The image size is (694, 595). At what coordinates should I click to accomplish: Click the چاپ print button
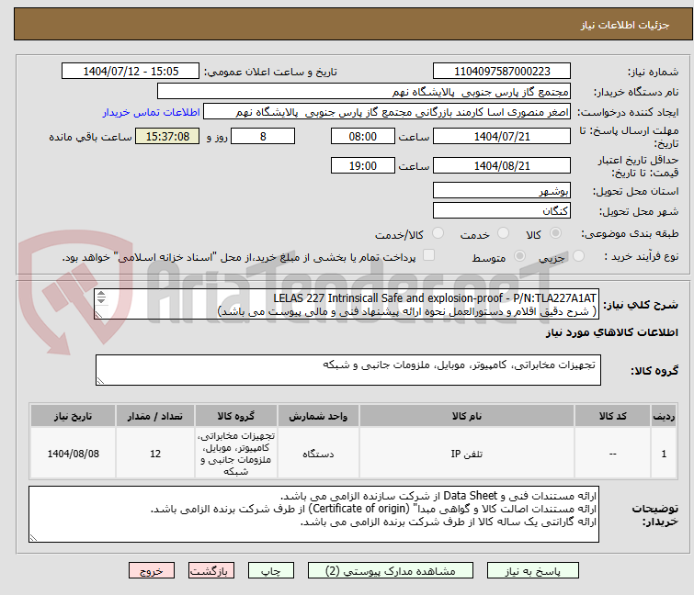(271, 570)
